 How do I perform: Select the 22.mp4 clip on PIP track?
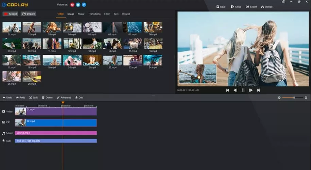pos(56,123)
